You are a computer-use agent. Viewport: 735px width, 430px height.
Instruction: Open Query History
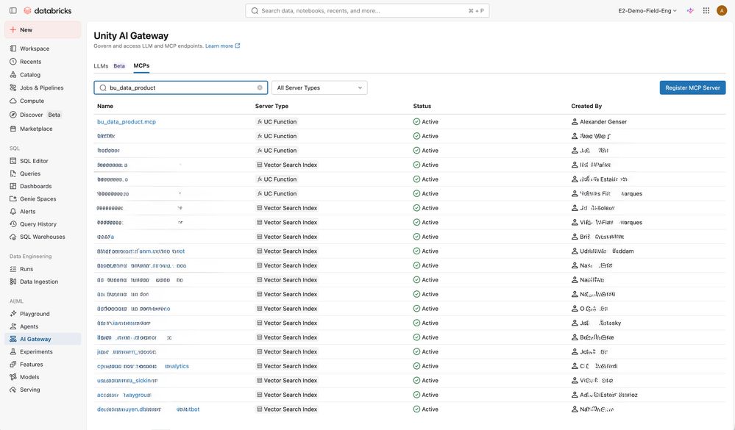(38, 224)
